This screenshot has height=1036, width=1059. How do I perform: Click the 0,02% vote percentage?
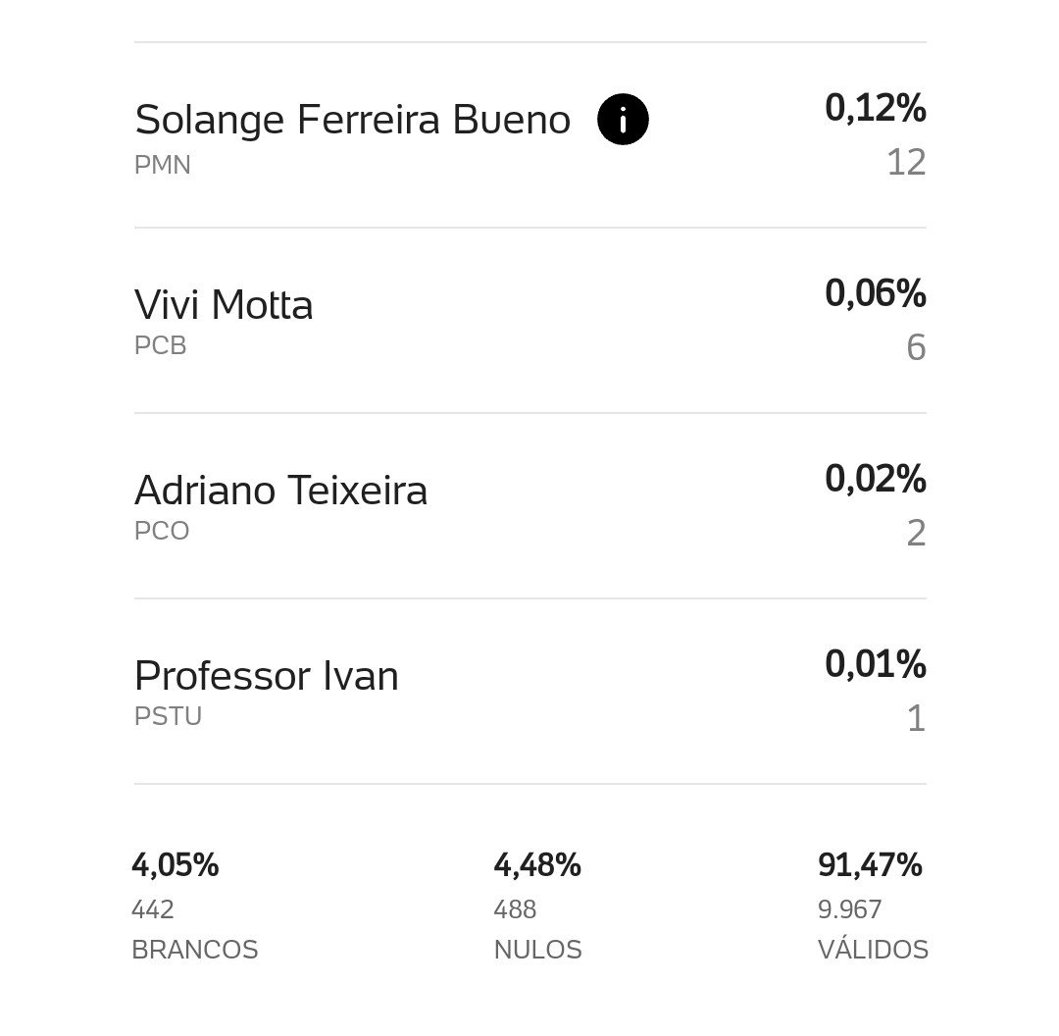click(876, 479)
